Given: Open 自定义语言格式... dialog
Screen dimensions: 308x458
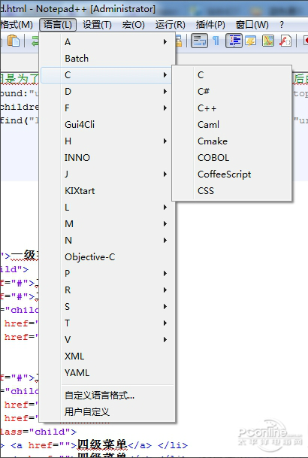Looking at the screenshot, I should (107, 395).
